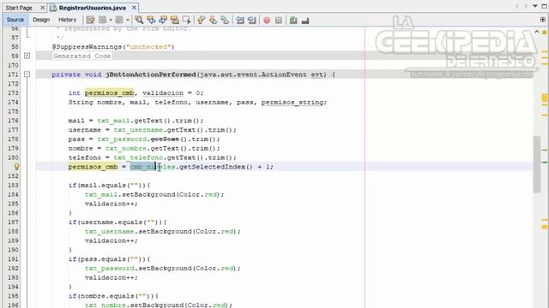The width and height of the screenshot is (549, 308).
Task: Click the Find Previous Occurrence icon
Action: [151, 20]
